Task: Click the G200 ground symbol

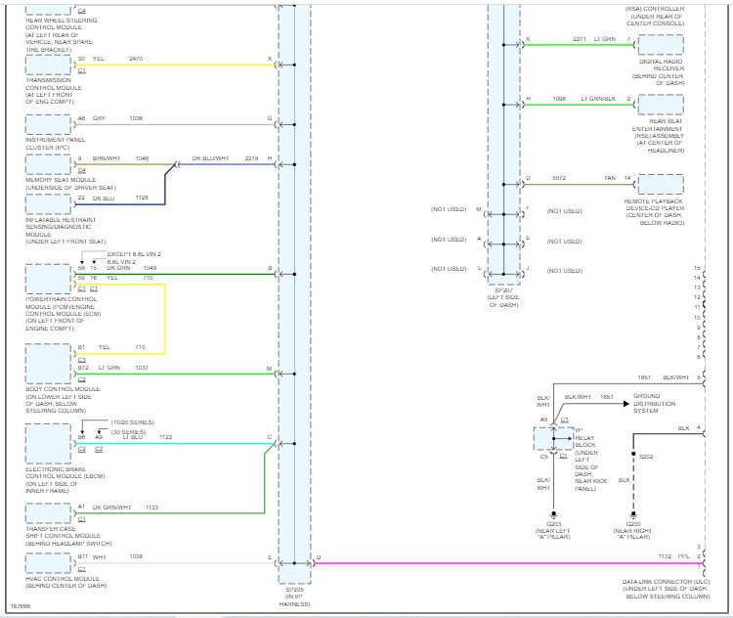Action: click(x=633, y=514)
